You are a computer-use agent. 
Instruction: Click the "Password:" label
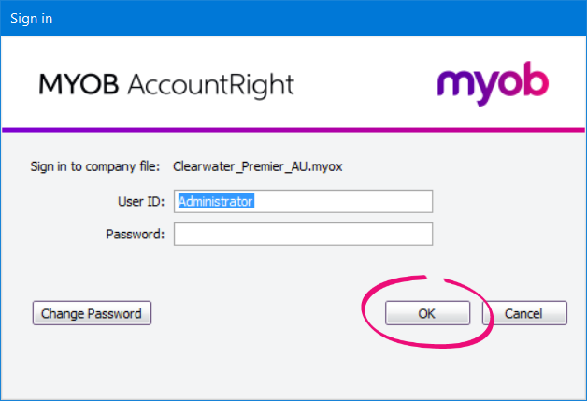136,234
